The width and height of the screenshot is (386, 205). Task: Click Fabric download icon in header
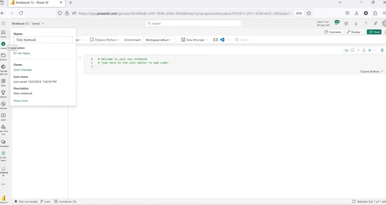click(x=356, y=23)
